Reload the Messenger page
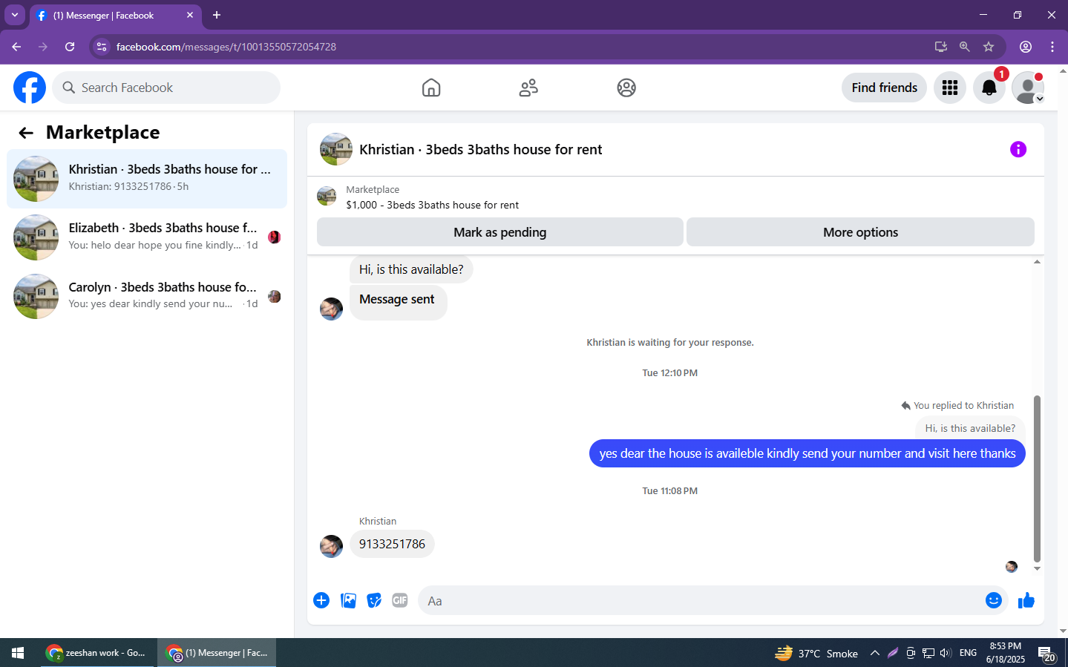 pyautogui.click(x=70, y=47)
